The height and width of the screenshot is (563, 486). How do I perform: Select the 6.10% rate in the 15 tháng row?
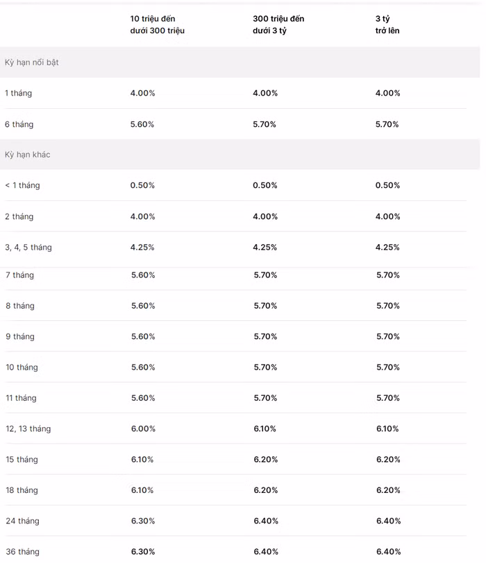tap(143, 460)
